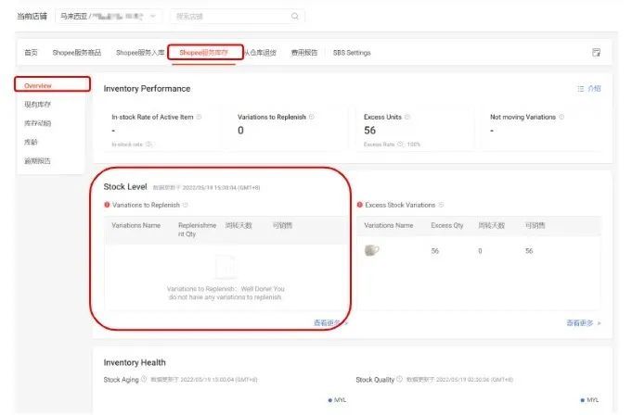
Task: Click info icon next to Stock Quality
Action: (x=399, y=379)
